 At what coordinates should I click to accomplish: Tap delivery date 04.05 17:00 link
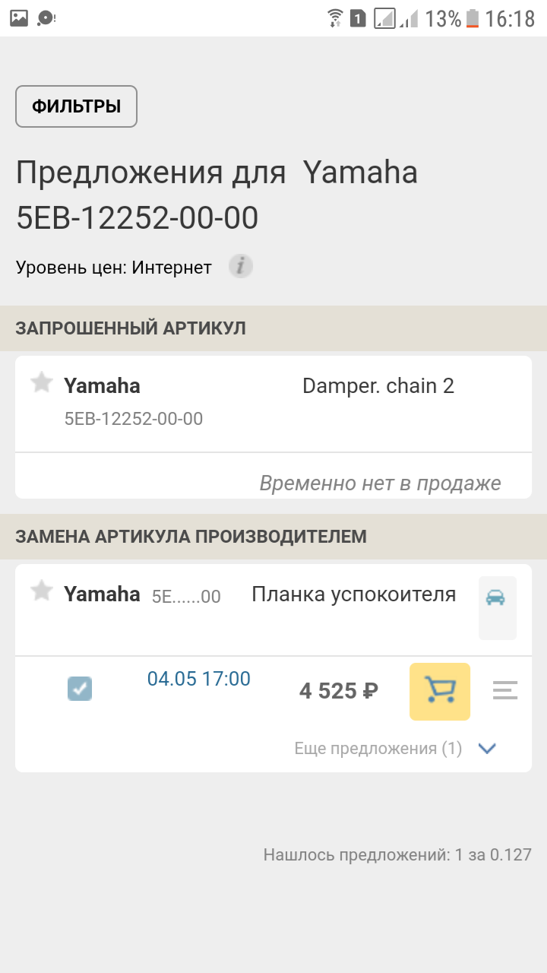pyautogui.click(x=199, y=679)
